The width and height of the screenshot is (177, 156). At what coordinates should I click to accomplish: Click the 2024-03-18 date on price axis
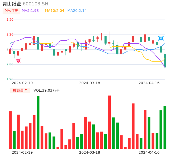click(90, 83)
